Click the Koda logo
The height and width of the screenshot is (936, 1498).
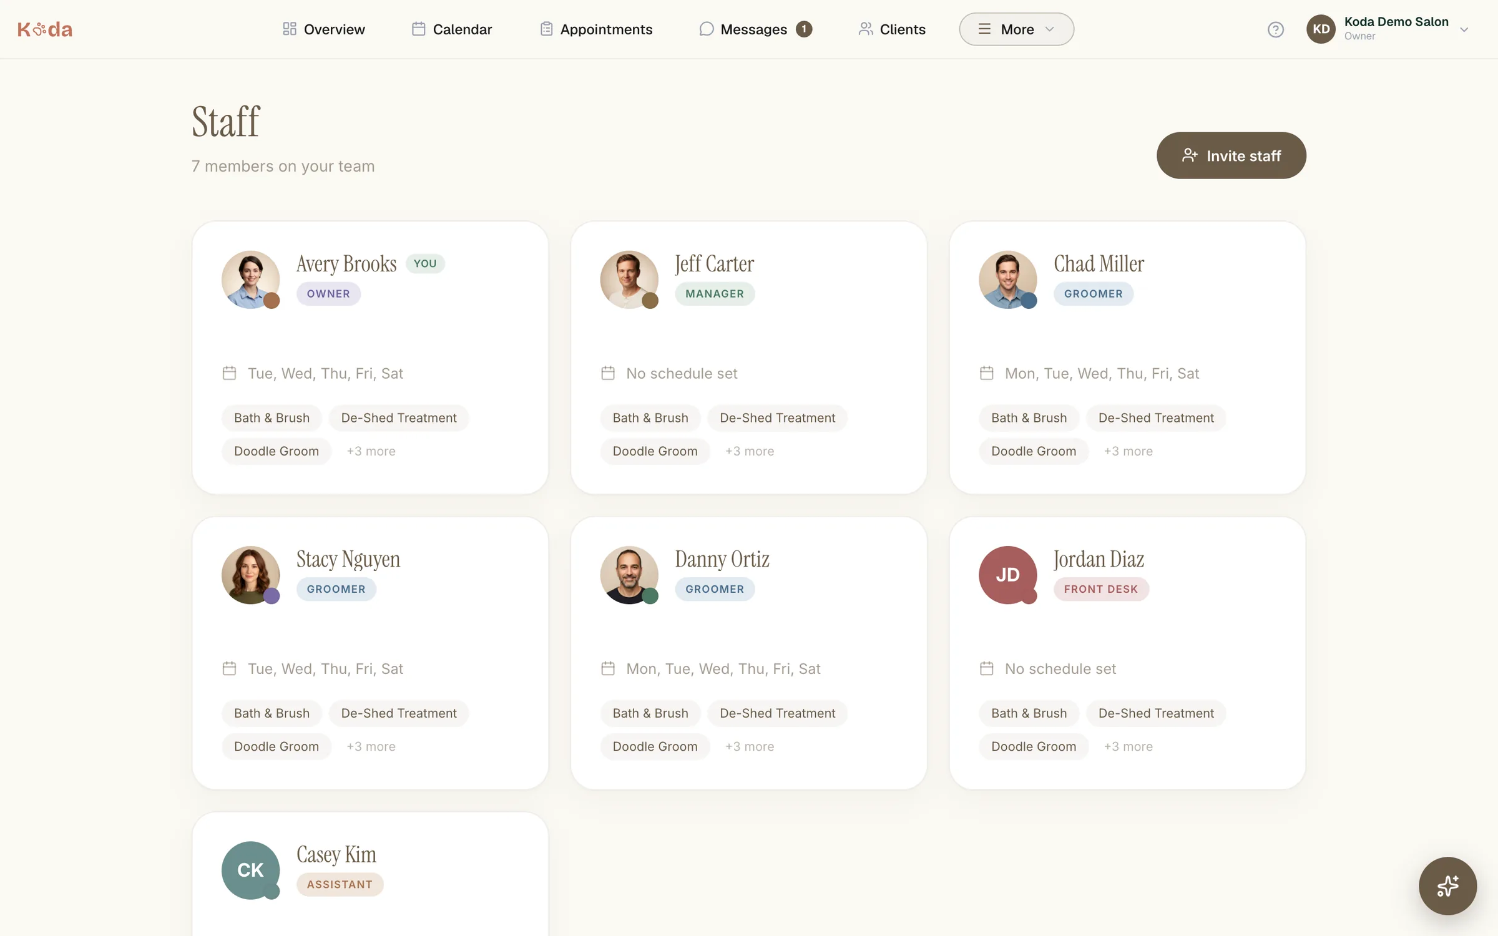tap(45, 29)
